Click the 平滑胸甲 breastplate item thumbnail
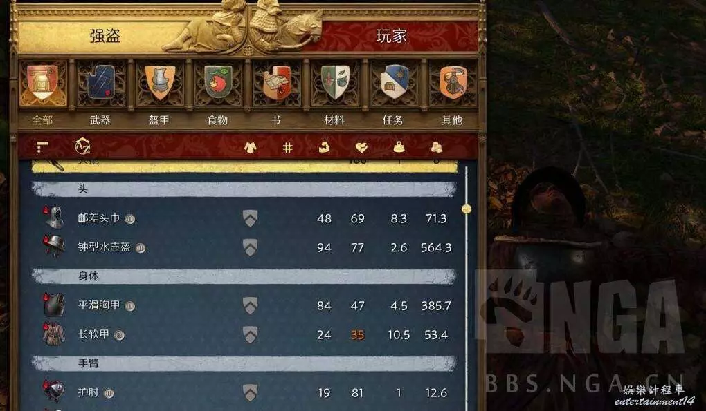 click(54, 305)
